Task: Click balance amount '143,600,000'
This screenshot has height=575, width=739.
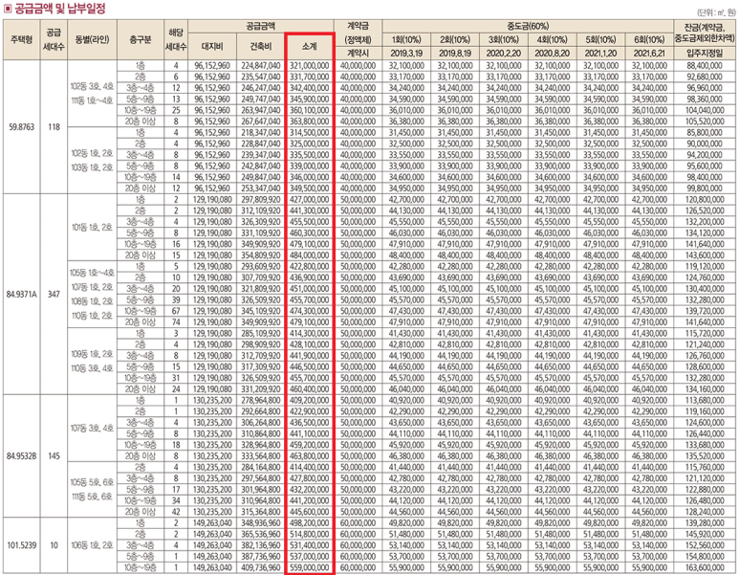Action: (x=705, y=255)
